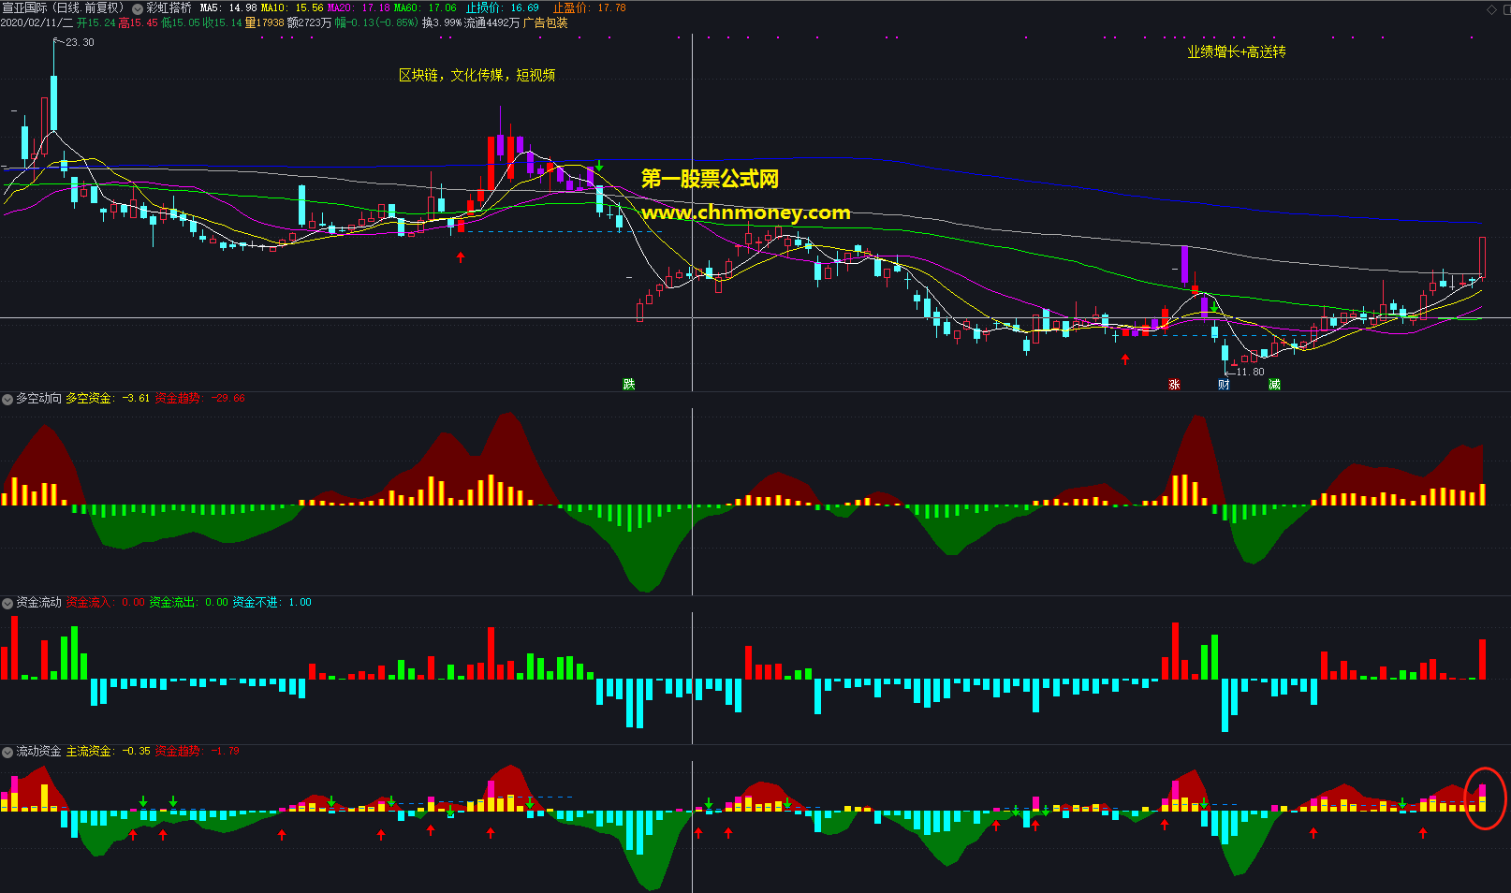This screenshot has width=1511, height=893.
Task: Click the 收15.14 close price text
Action: pos(223,22)
